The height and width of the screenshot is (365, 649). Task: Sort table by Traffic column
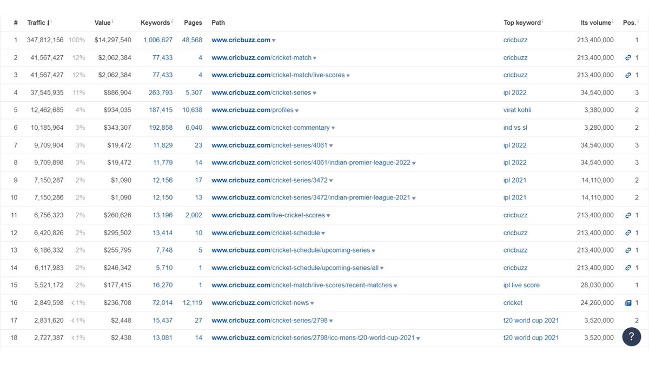38,23
